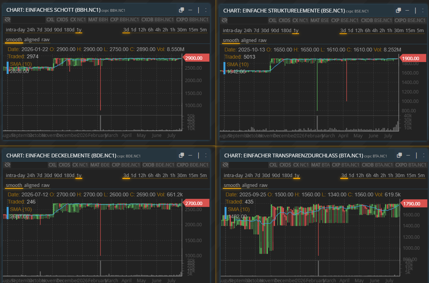Pop out the BBH.NC1 chart window
The width and height of the screenshot is (429, 283).
(182, 10)
